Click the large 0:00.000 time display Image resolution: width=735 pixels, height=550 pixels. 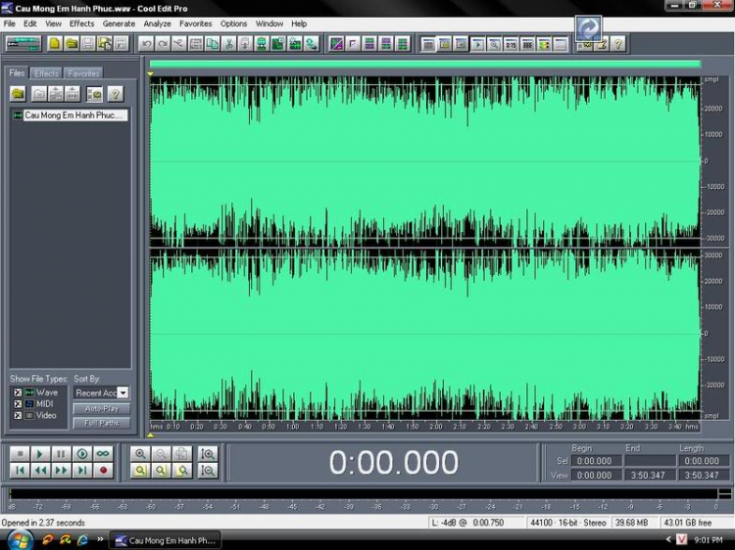393,463
